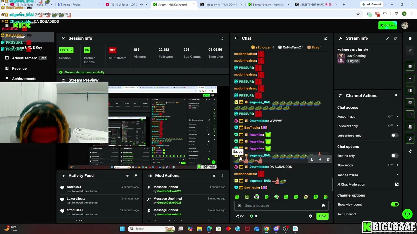
Task: Expand the Account age setting
Action: coord(368,117)
